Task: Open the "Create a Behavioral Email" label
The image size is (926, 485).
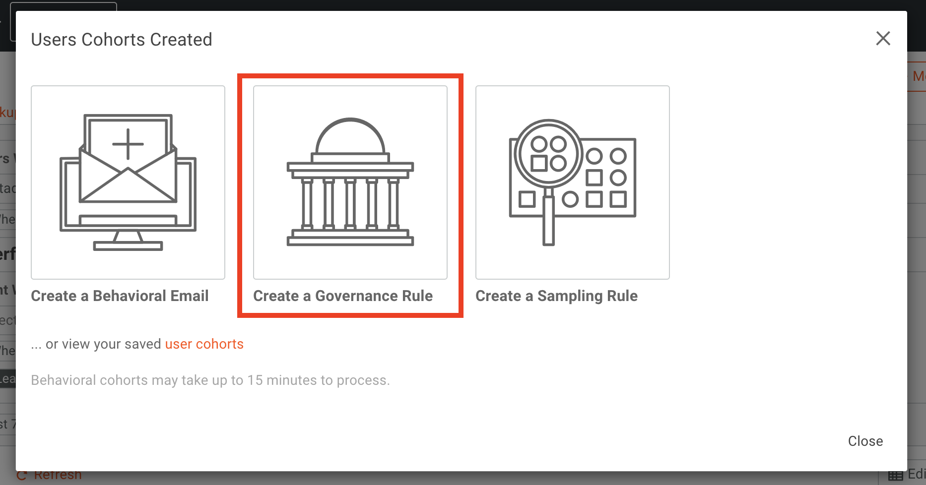Action: (x=120, y=296)
